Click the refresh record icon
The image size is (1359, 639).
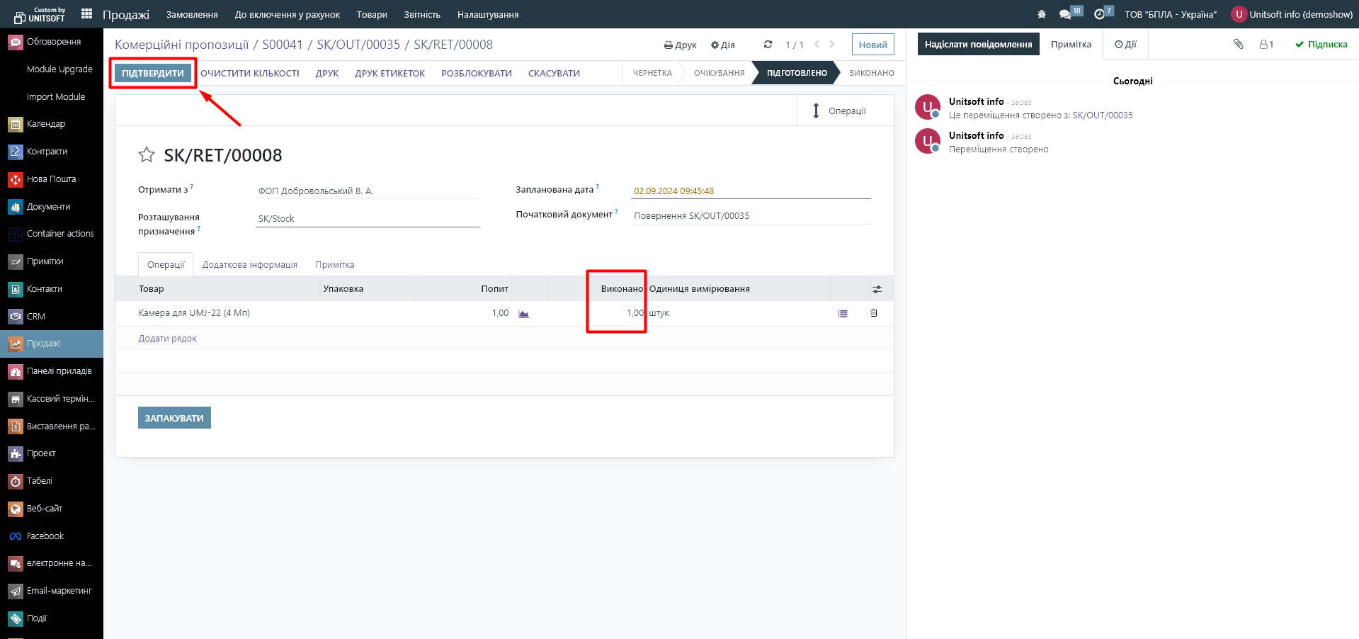point(768,45)
